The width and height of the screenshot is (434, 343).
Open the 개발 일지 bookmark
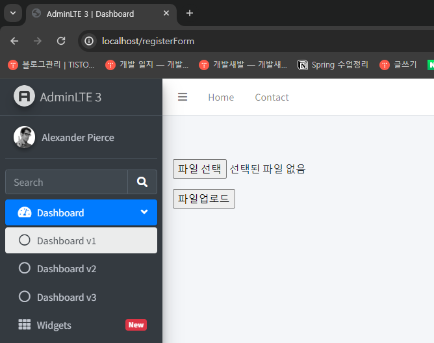pos(147,65)
